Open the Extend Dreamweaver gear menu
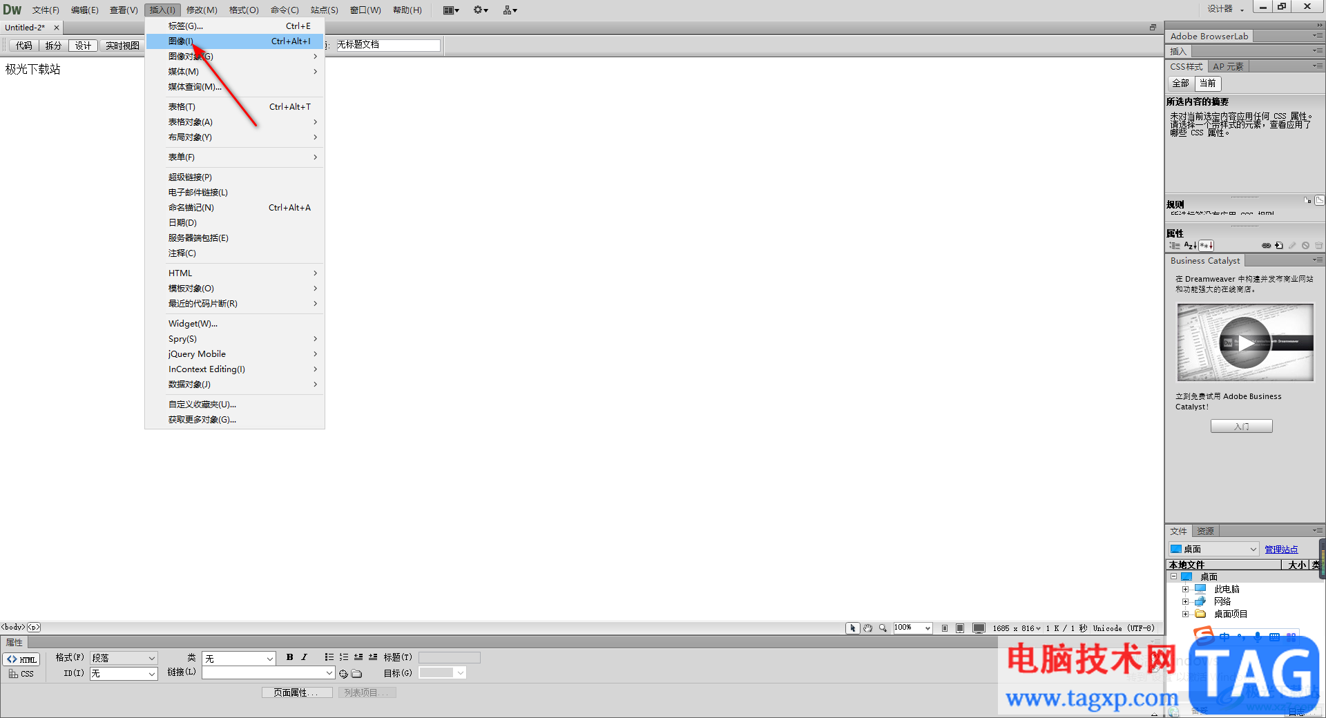This screenshot has height=718, width=1326. click(481, 10)
